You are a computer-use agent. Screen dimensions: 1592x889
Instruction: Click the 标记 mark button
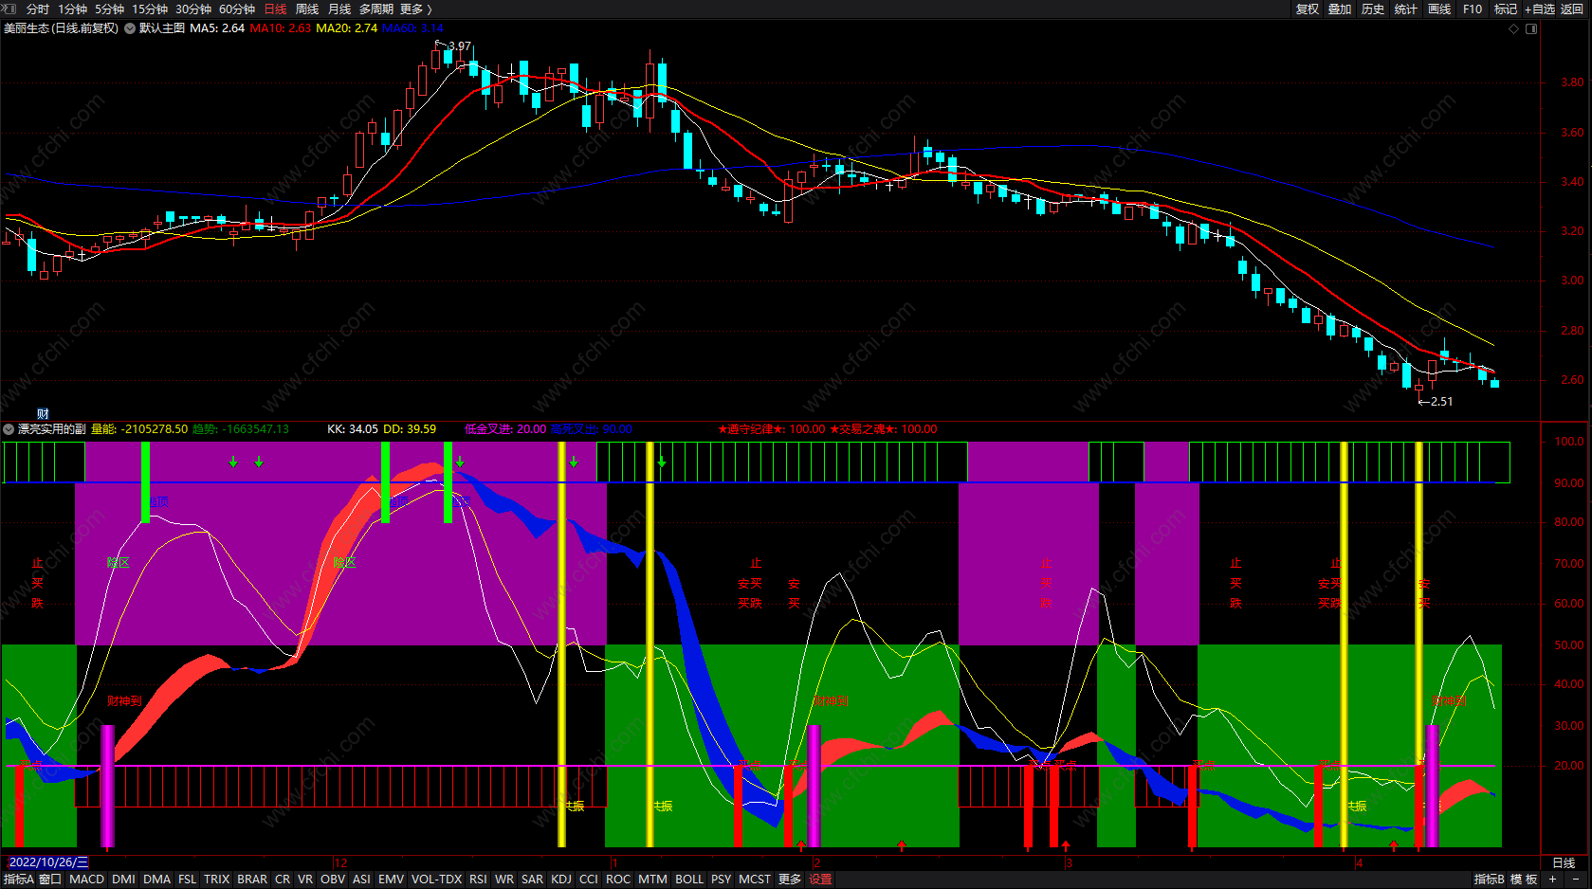[1506, 9]
